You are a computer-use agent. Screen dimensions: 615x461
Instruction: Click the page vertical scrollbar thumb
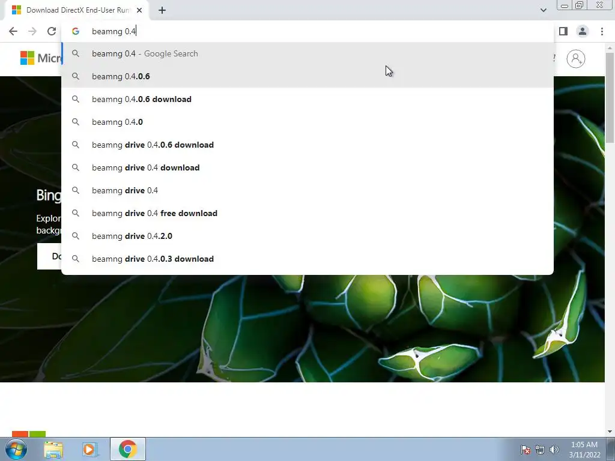pos(609,98)
